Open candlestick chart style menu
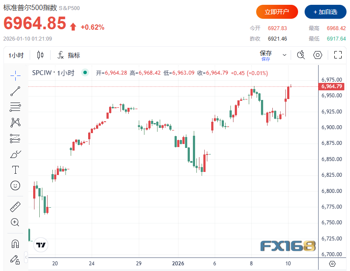The width and height of the screenshot is (350, 271). pyautogui.click(x=41, y=55)
